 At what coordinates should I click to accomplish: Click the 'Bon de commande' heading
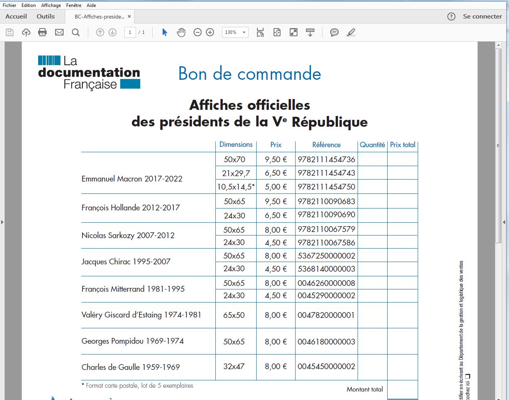(250, 73)
